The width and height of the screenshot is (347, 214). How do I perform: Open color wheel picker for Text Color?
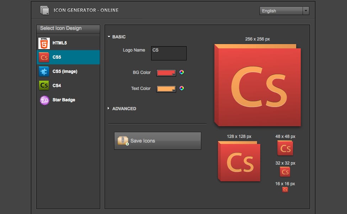pos(182,88)
